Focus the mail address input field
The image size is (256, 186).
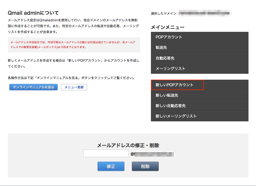click(106, 153)
